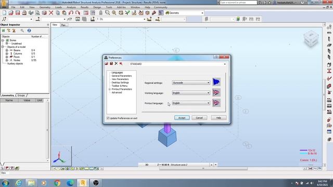Open the Tools menu

[109, 7]
